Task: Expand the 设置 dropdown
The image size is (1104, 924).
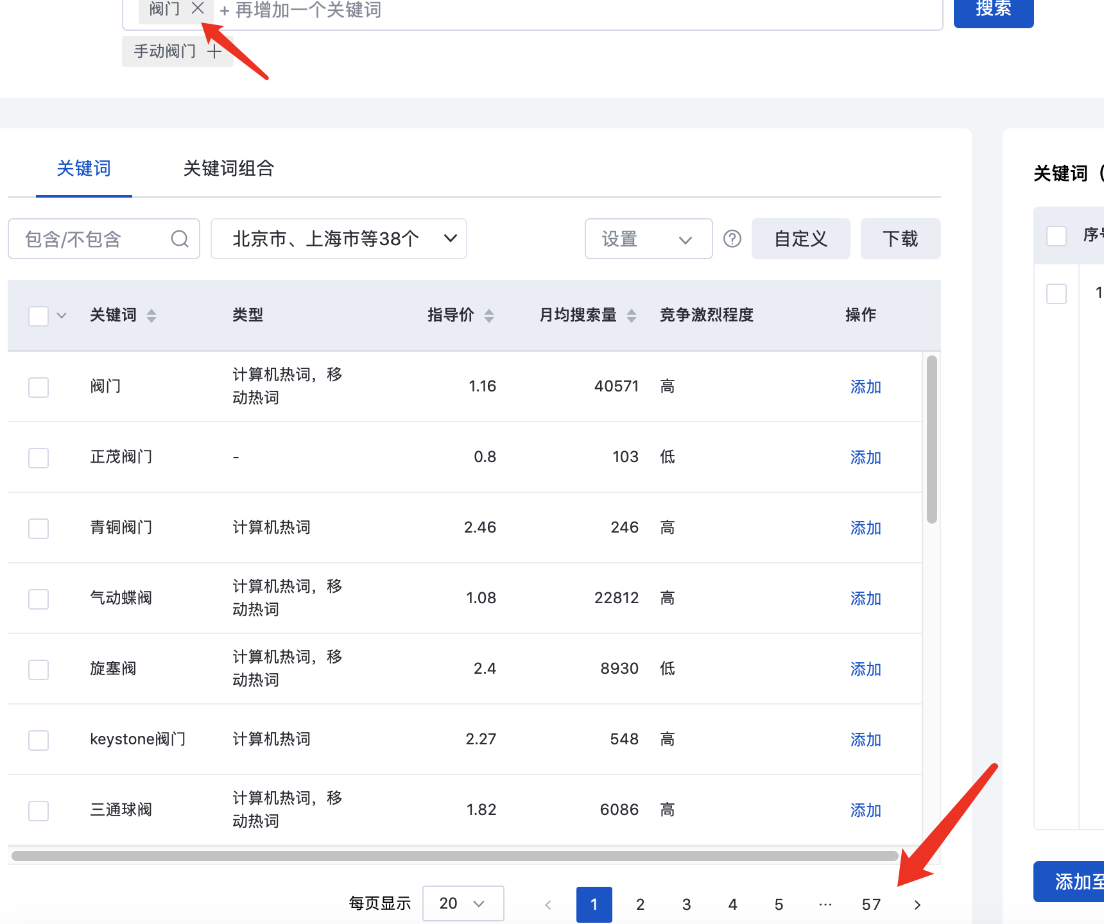Action: coord(648,239)
